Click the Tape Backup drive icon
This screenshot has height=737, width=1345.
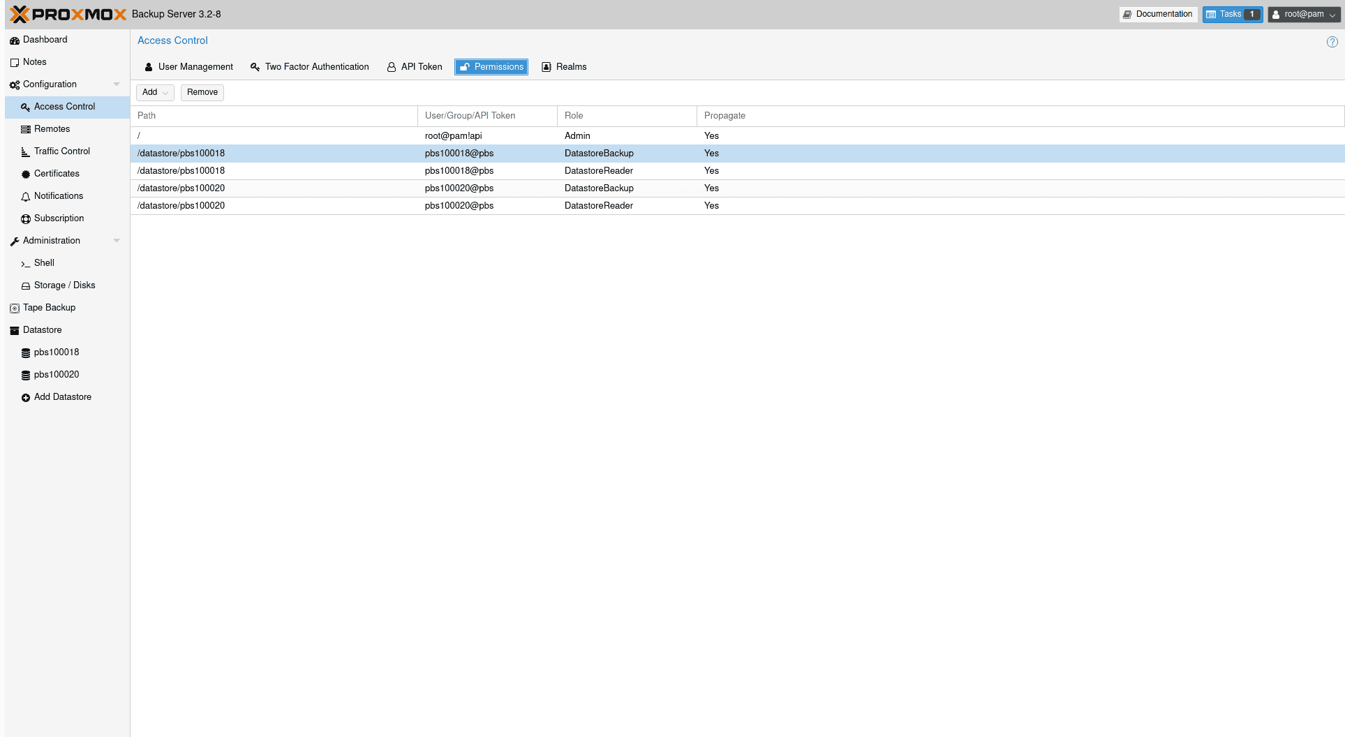click(15, 308)
